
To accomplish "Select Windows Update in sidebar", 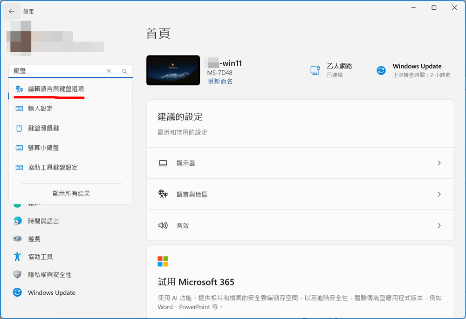I will click(71, 292).
